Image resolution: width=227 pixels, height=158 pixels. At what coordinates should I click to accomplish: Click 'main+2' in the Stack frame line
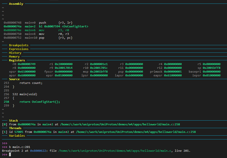pos(48,124)
